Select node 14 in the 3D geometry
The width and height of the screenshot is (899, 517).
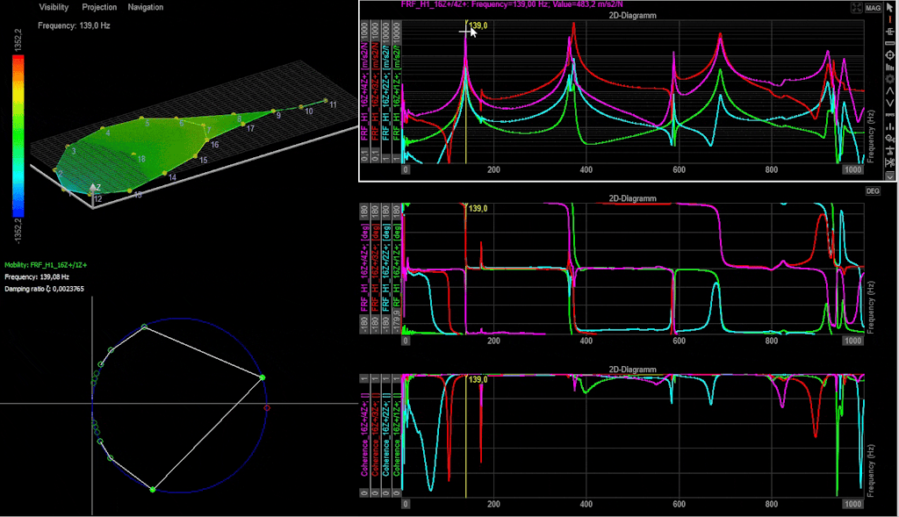click(165, 173)
